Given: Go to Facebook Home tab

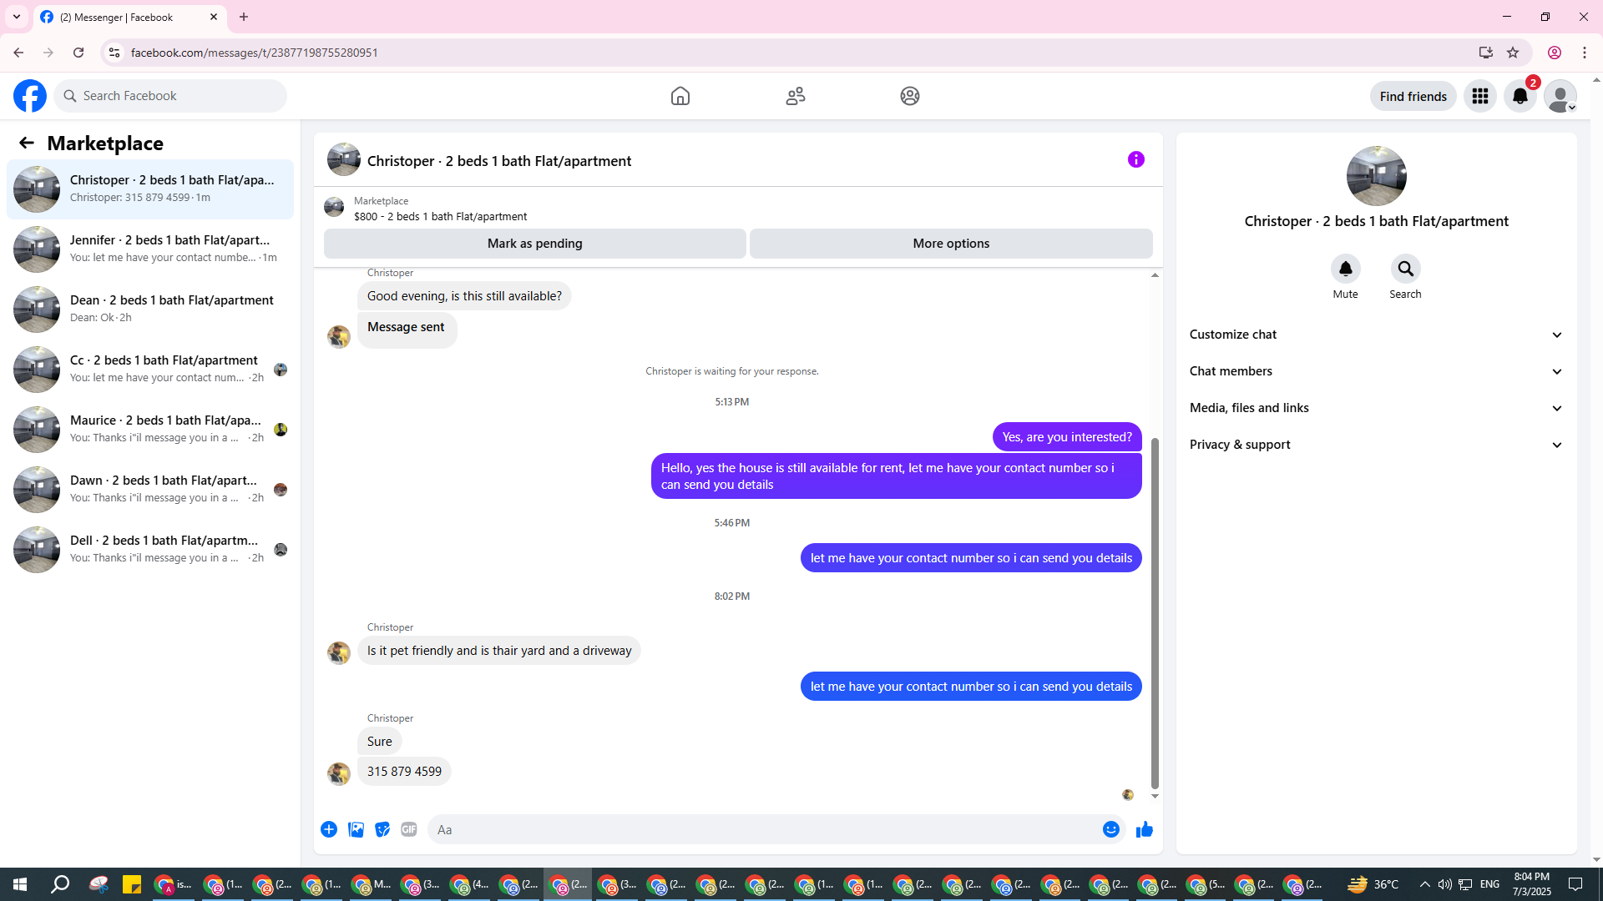Looking at the screenshot, I should [680, 96].
